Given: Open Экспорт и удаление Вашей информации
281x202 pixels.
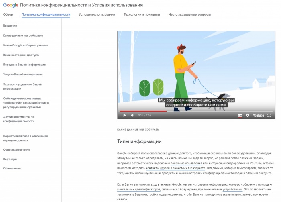Looking at the screenshot, I should pos(22,86).
